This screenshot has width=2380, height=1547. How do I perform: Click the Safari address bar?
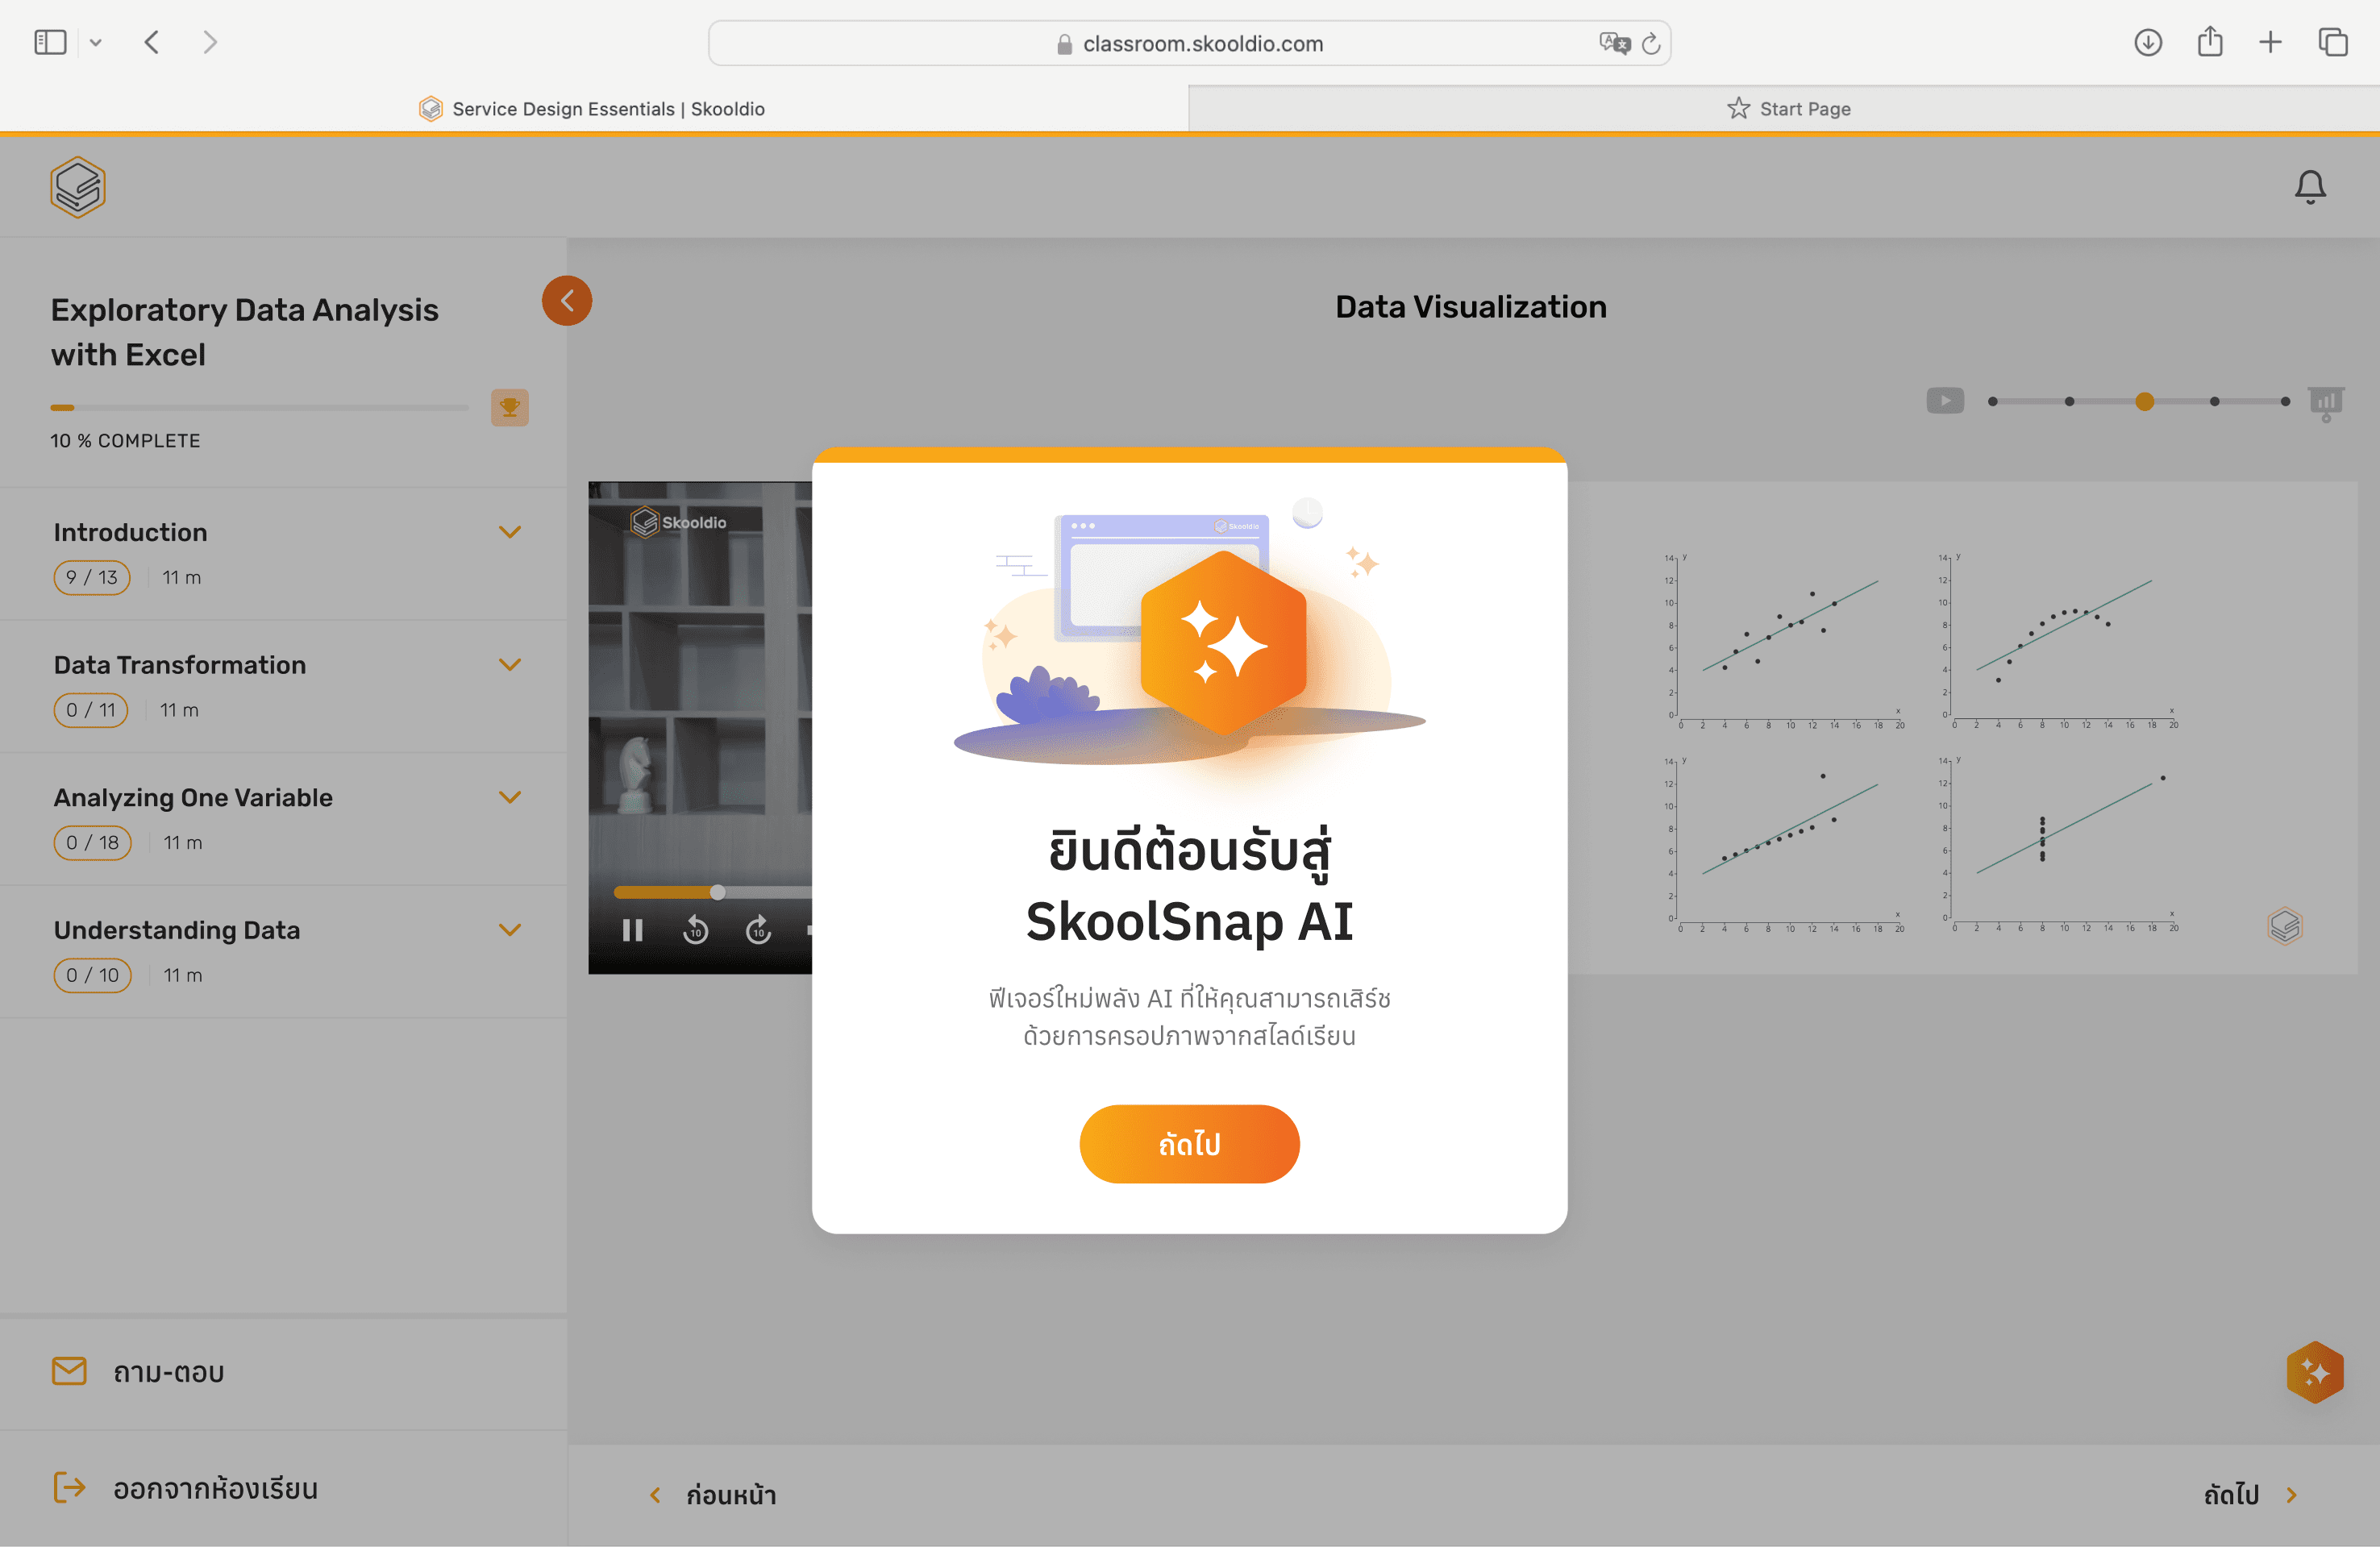point(1188,43)
